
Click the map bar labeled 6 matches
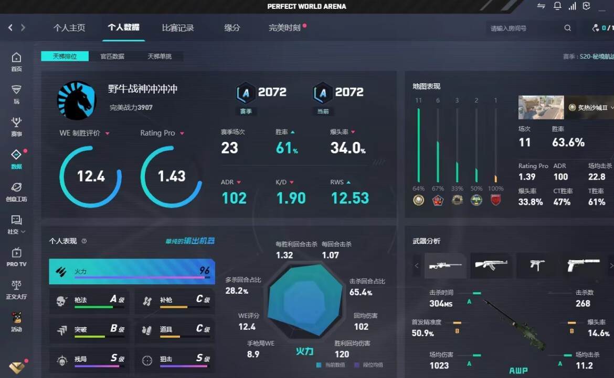(438, 145)
